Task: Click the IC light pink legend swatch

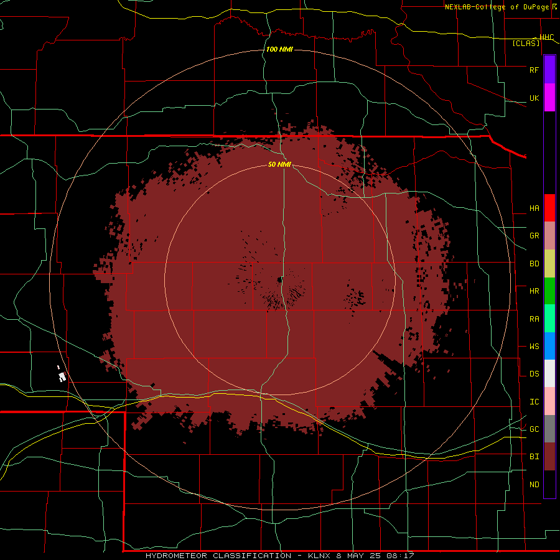Action: point(549,401)
